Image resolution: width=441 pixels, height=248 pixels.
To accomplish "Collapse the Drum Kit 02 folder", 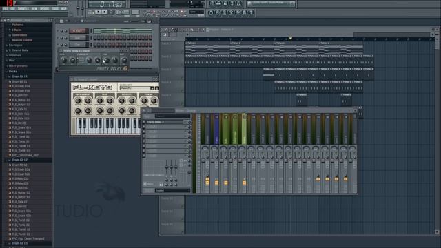I will 19,160.
